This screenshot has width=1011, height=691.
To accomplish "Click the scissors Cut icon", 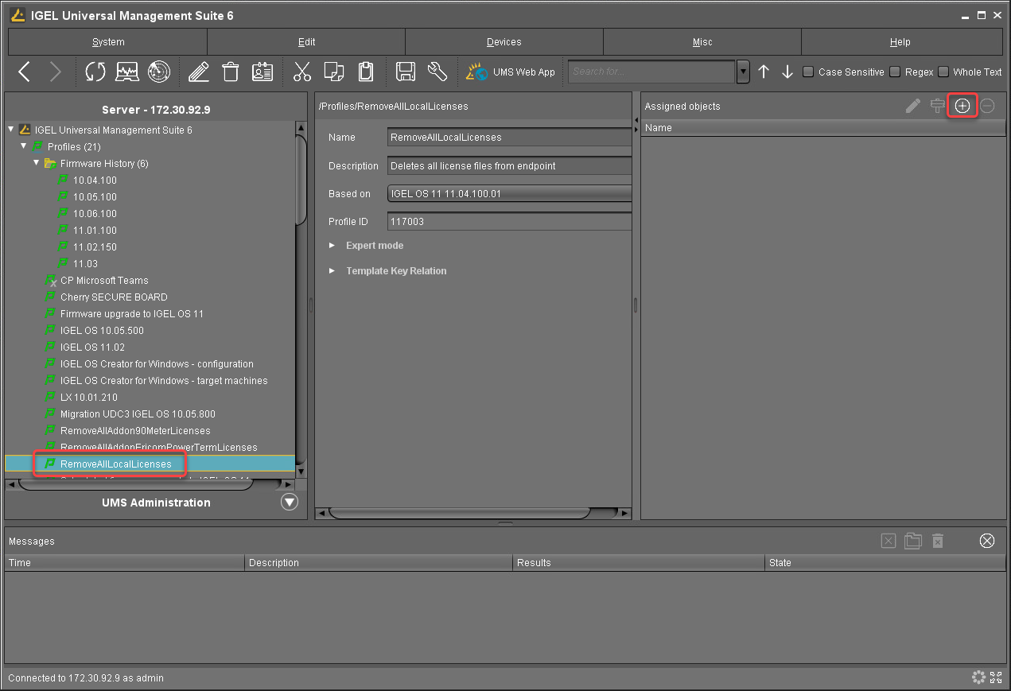I will [x=302, y=72].
